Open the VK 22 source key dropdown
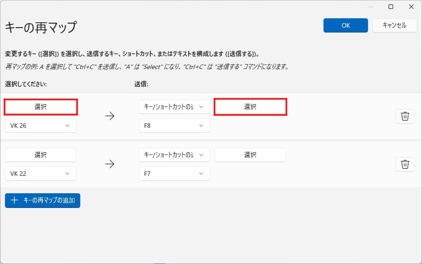 41,174
